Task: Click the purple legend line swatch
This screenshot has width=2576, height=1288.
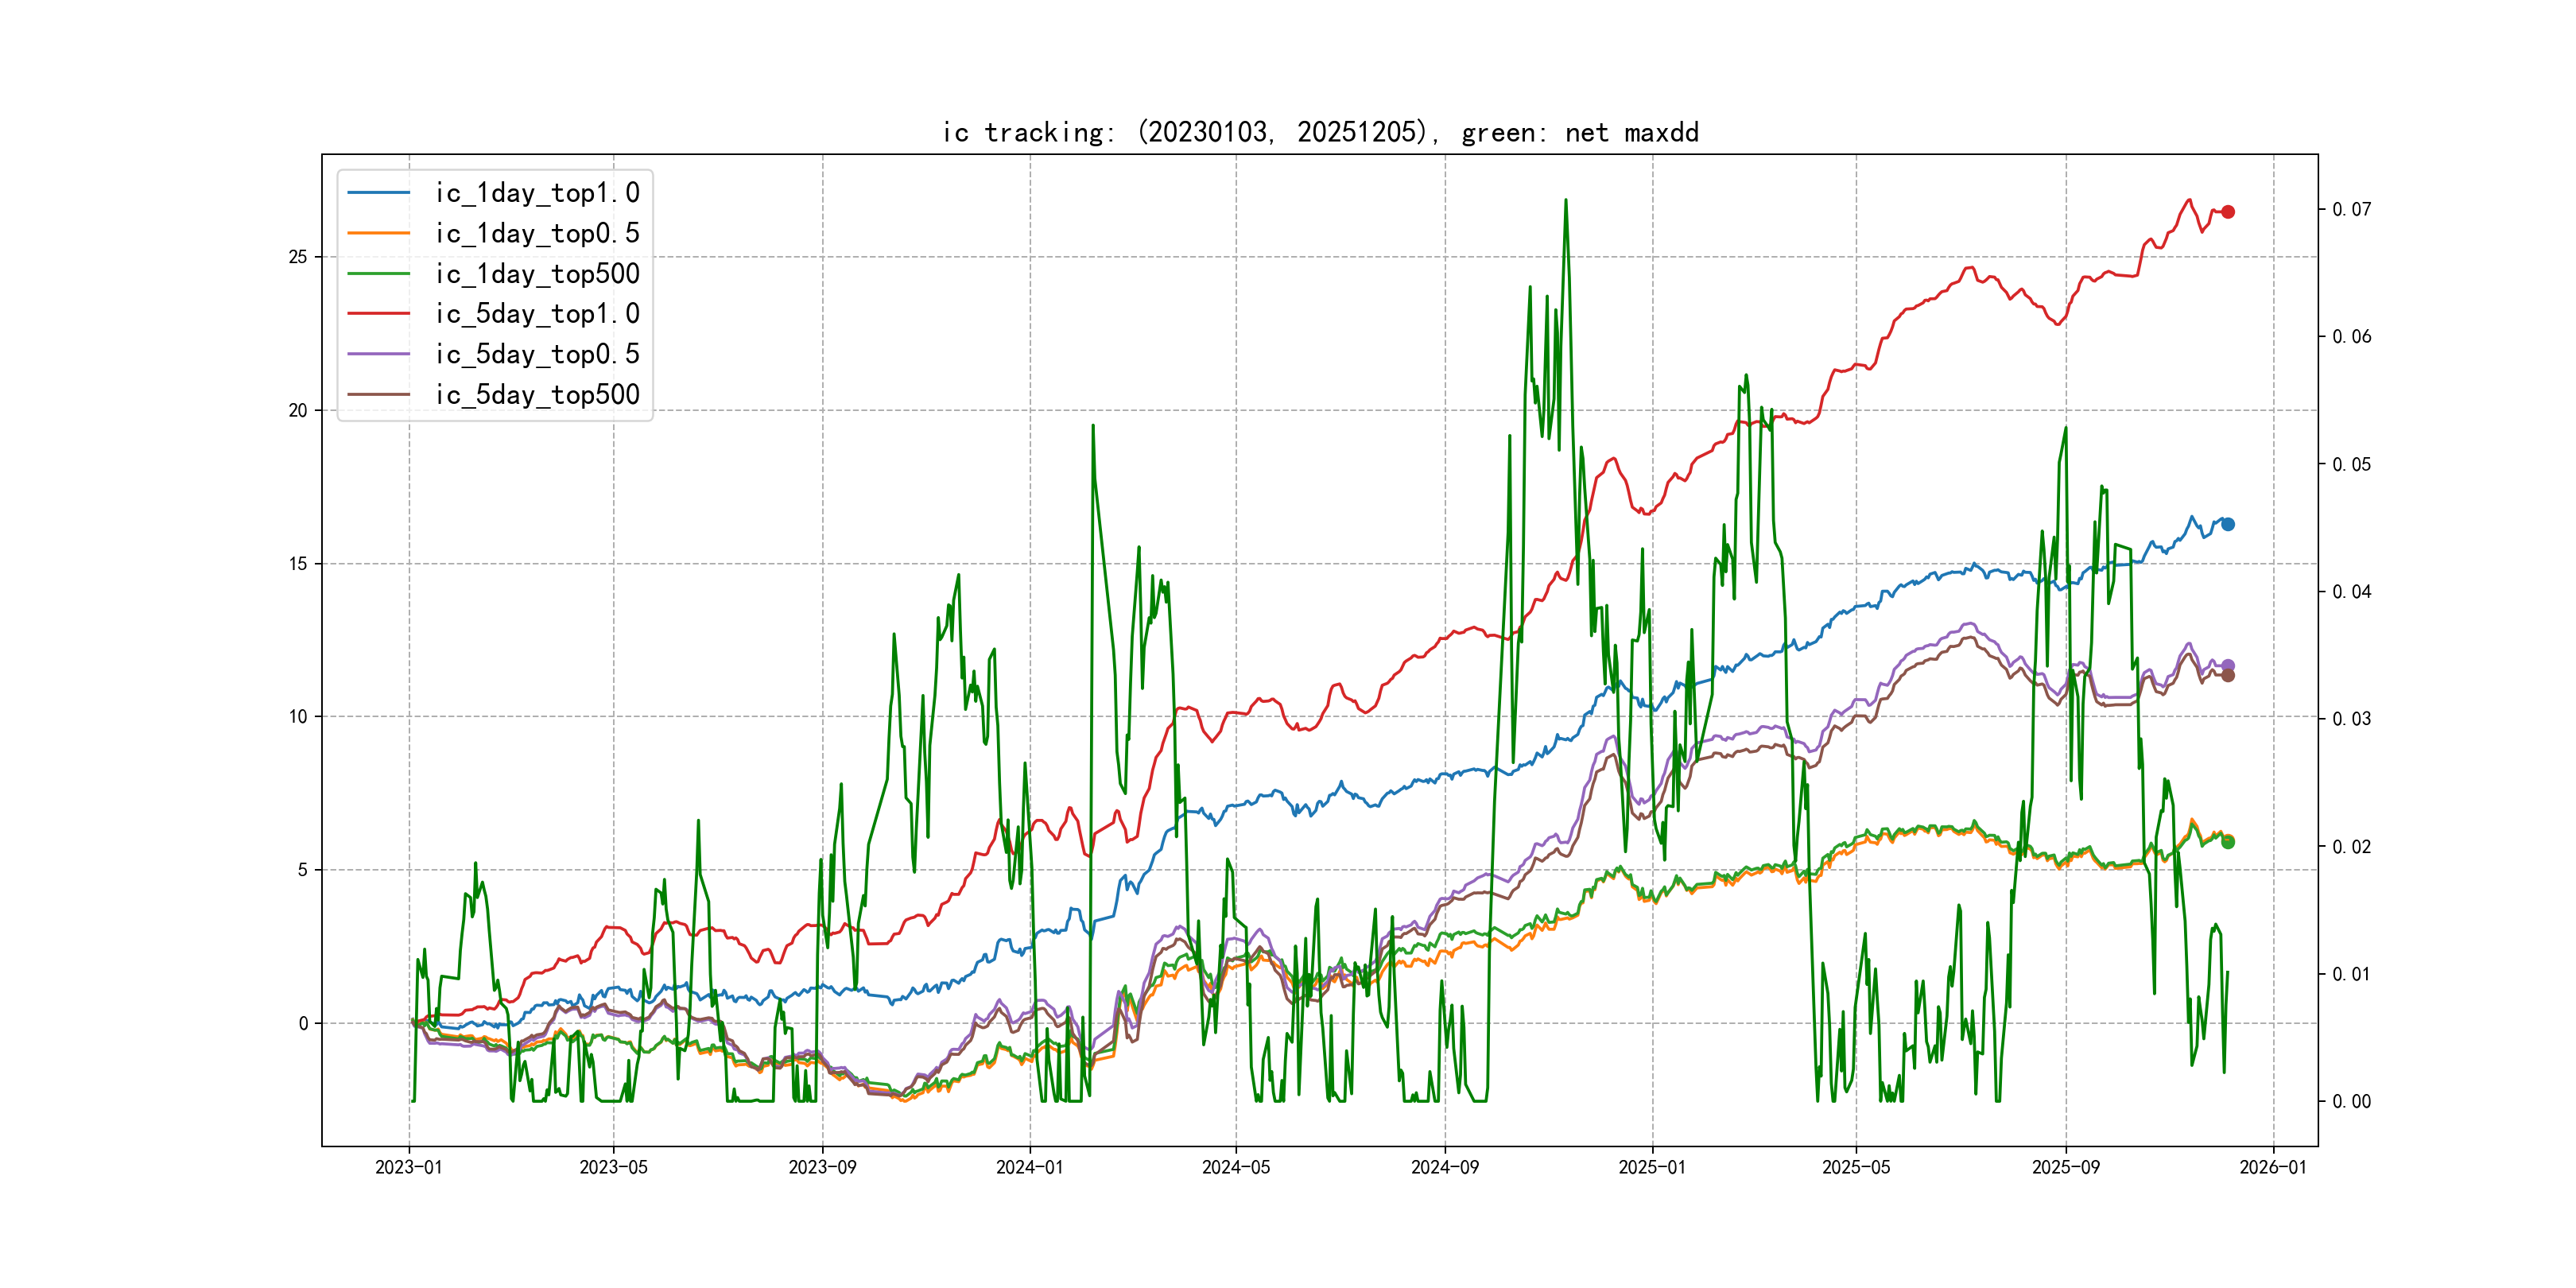Action: click(378, 354)
